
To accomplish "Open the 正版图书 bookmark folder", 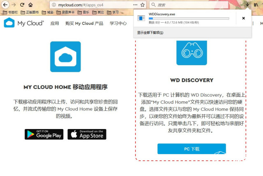I will tap(30, 12).
